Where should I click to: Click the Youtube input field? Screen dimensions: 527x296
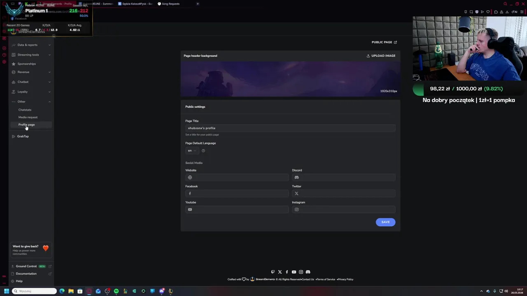click(x=237, y=210)
